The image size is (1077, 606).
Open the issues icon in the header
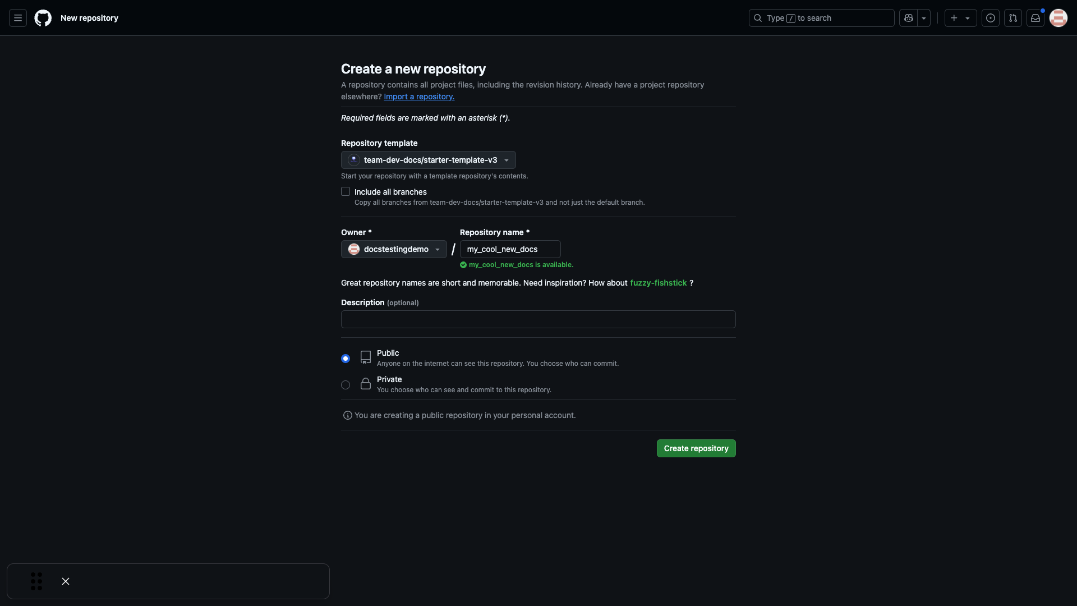pos(990,18)
